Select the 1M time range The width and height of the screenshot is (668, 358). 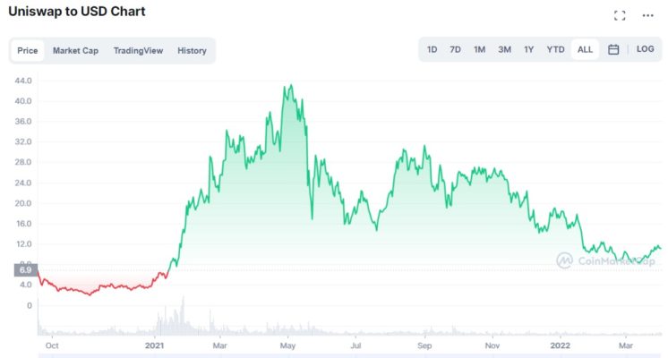point(480,50)
